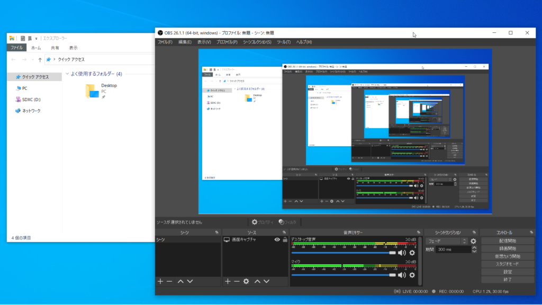542x305 pixels.
Task: Click the 期間 300 ms input field
Action: (x=453, y=249)
